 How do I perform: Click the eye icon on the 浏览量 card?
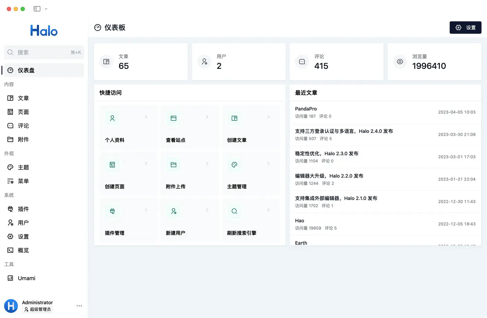[x=400, y=62]
